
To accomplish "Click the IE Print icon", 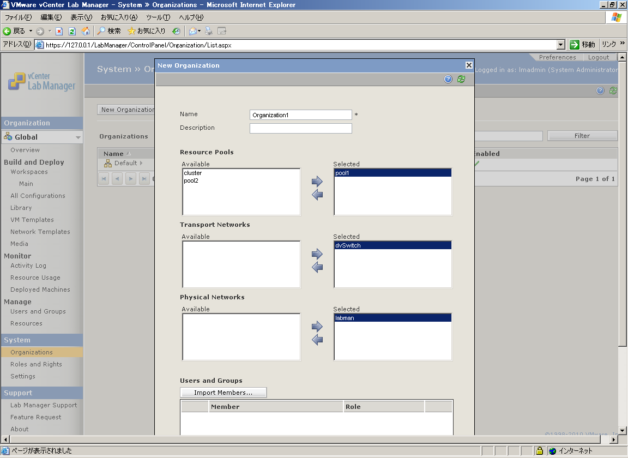I will (209, 31).
